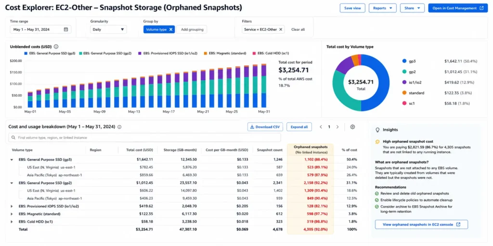This screenshot has width=493, height=246.
Task: Open the Granularity Daily dropdown
Action: coord(108,29)
